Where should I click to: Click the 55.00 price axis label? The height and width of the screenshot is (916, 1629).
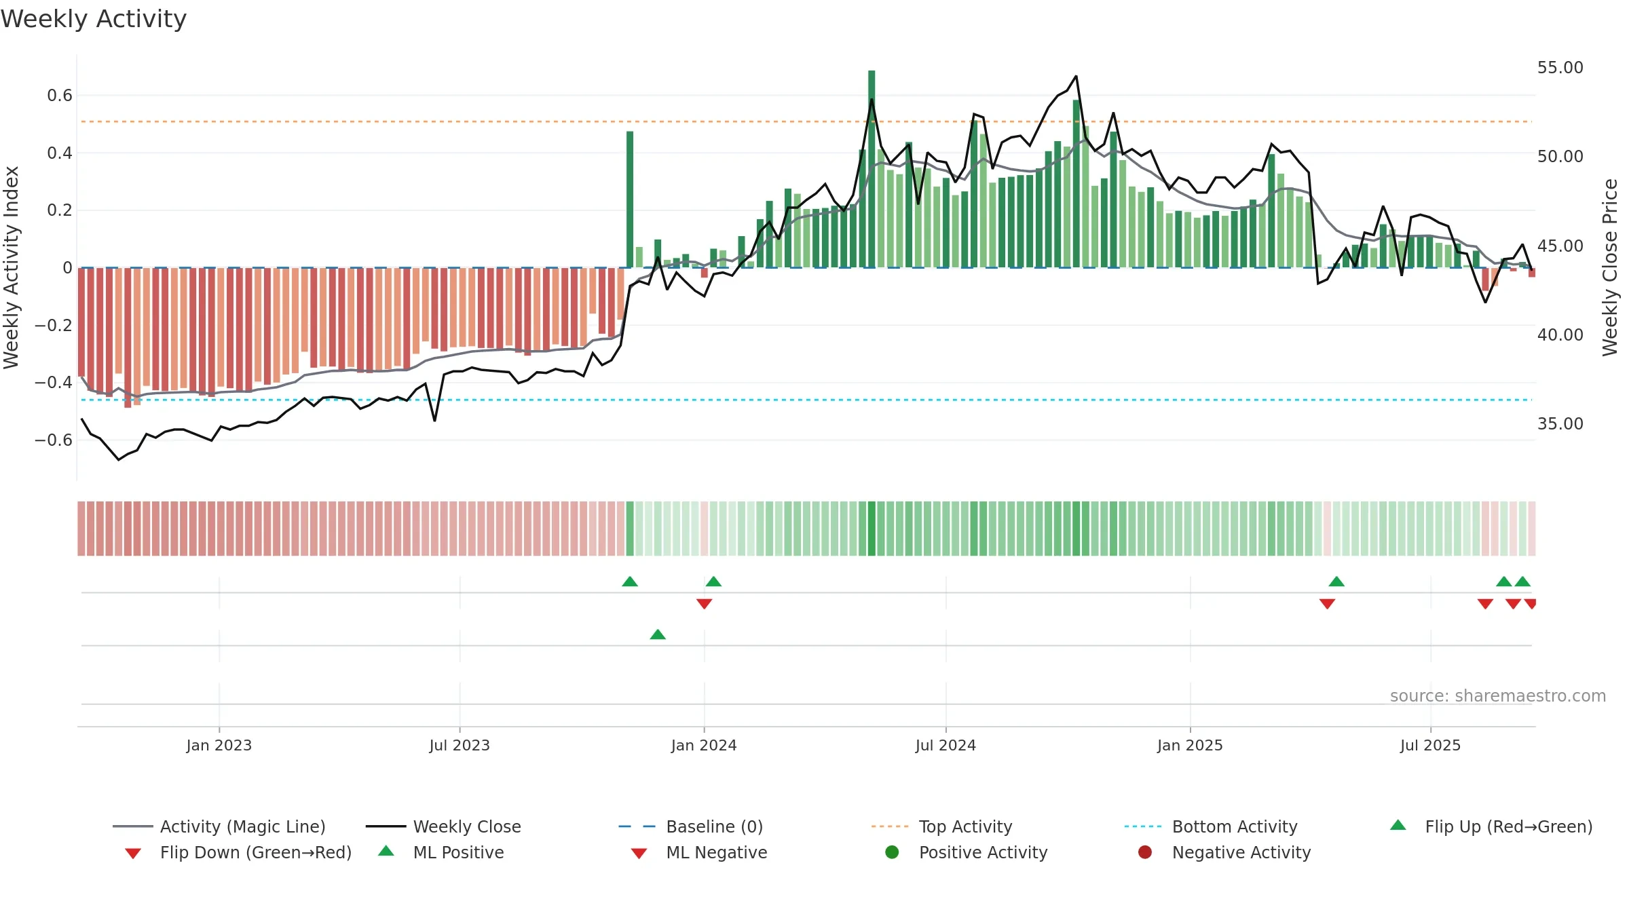(1560, 68)
